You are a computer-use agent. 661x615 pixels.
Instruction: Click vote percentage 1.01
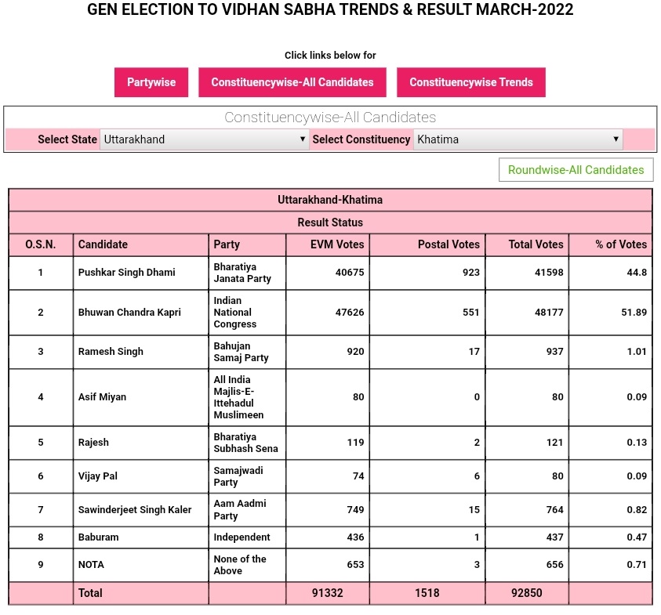click(637, 352)
